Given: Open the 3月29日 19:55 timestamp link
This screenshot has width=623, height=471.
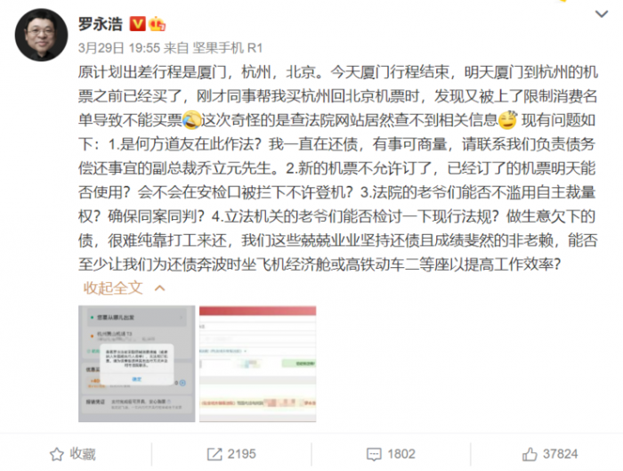Looking at the screenshot, I should [x=118, y=48].
